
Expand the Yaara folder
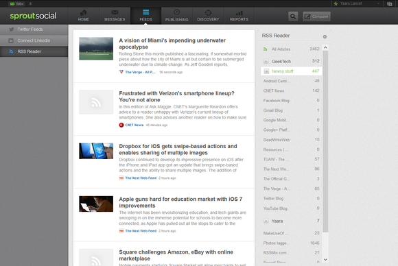266,221
